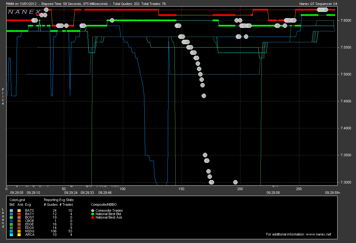
Task: Click the 09:29:33 time label
Action: [87, 193]
